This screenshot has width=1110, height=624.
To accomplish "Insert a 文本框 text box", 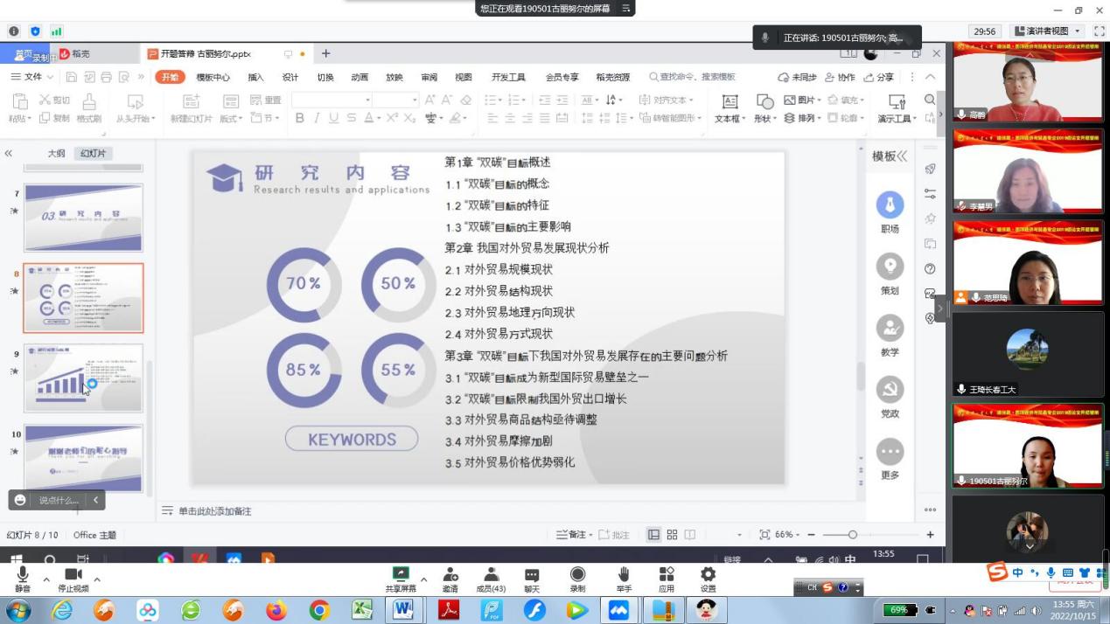I will pos(729,107).
